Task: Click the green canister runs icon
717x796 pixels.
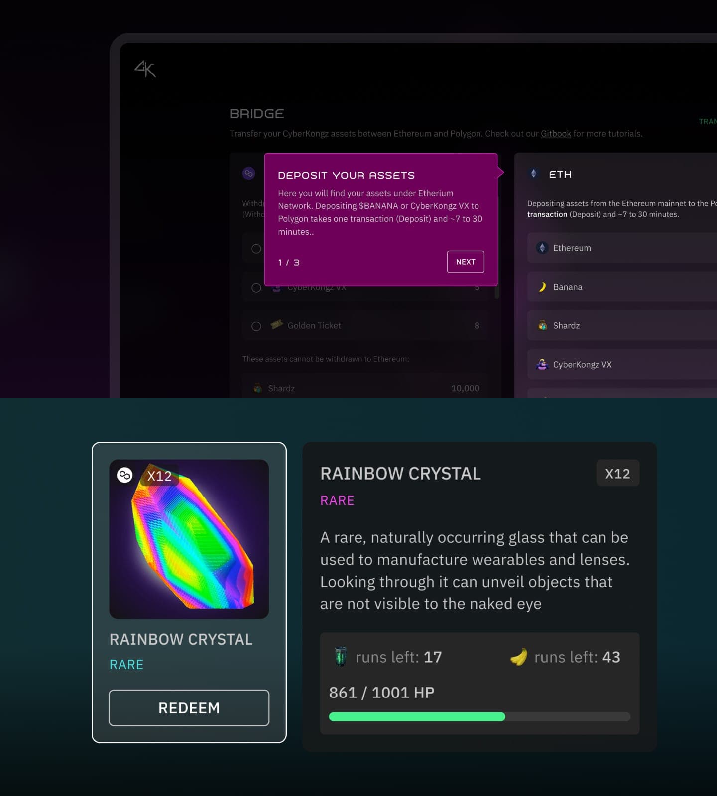Action: [341, 657]
